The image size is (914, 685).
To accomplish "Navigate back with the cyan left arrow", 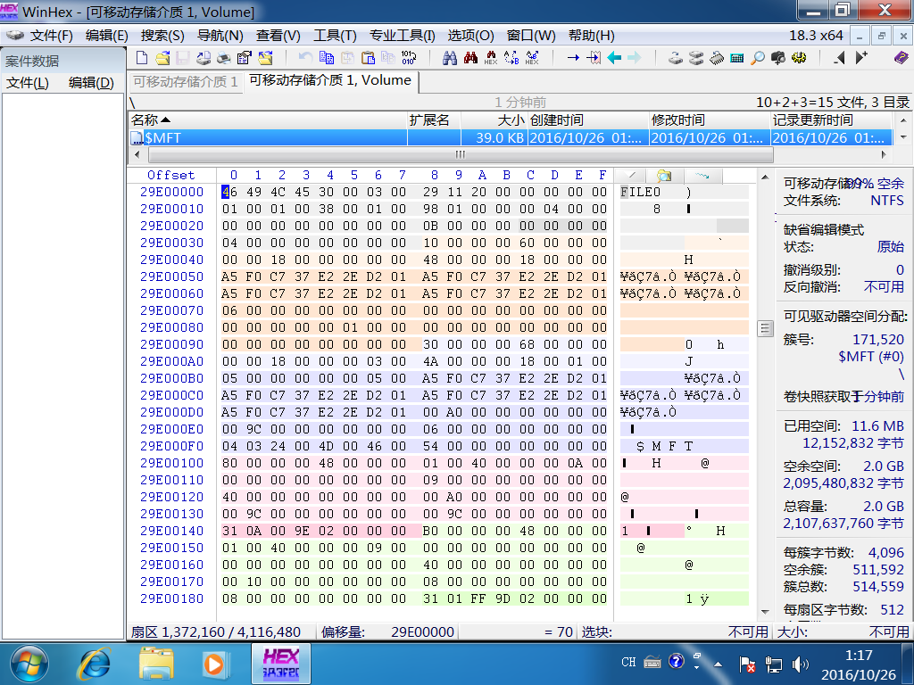I will click(x=614, y=57).
